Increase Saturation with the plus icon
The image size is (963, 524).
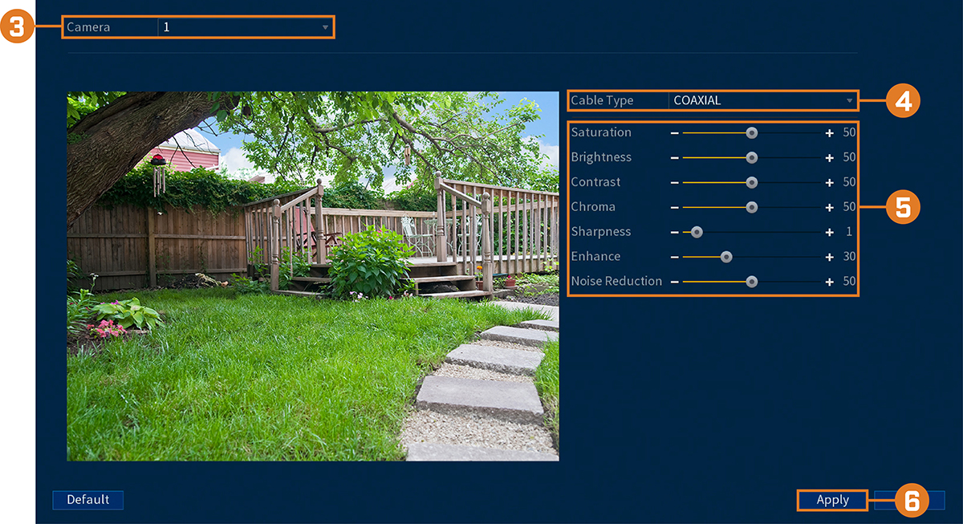coord(829,132)
